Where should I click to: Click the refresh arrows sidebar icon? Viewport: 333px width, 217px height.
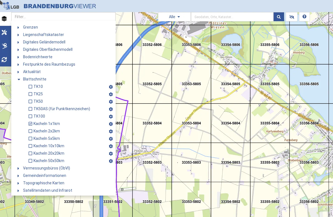pos(4,60)
